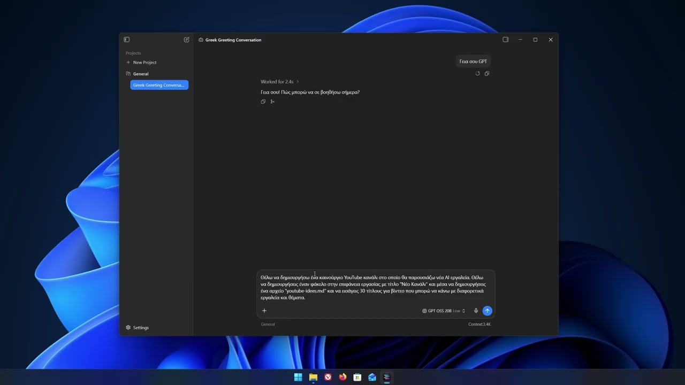Viewport: 685px width, 385px height.
Task: Open File Explorer from the taskbar
Action: (x=313, y=377)
